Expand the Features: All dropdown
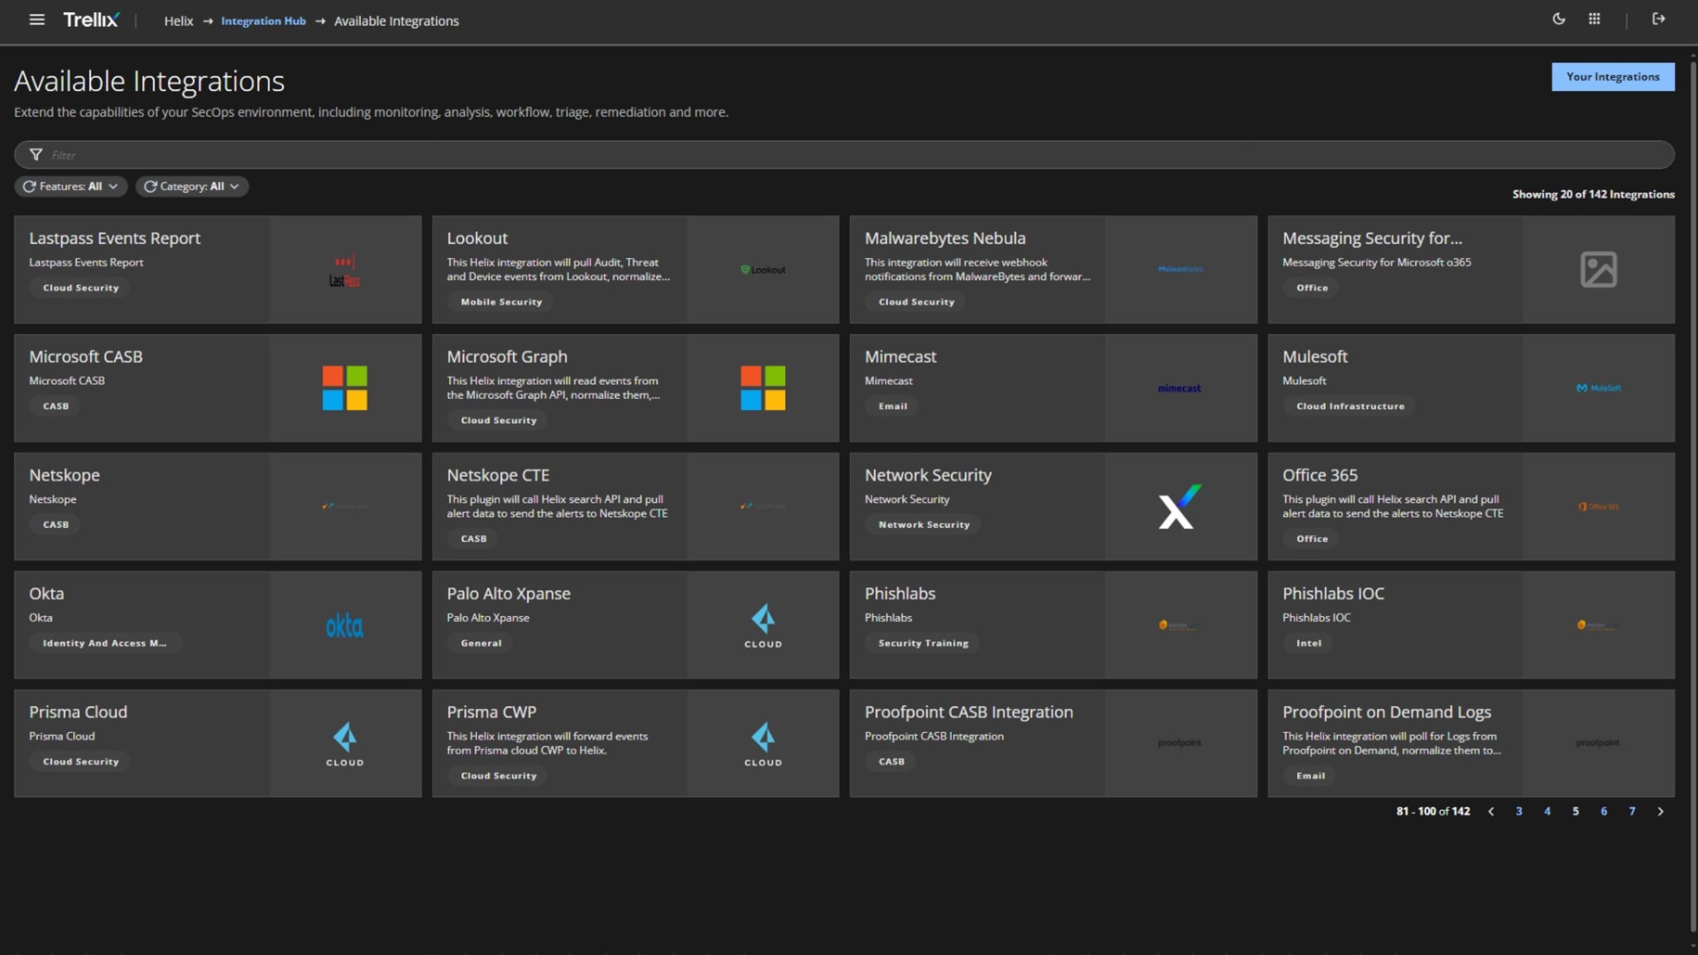 click(x=71, y=186)
